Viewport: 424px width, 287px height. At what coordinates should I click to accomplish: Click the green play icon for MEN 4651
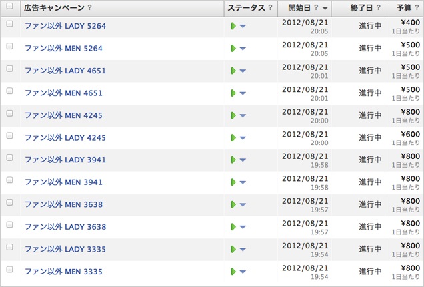click(233, 93)
